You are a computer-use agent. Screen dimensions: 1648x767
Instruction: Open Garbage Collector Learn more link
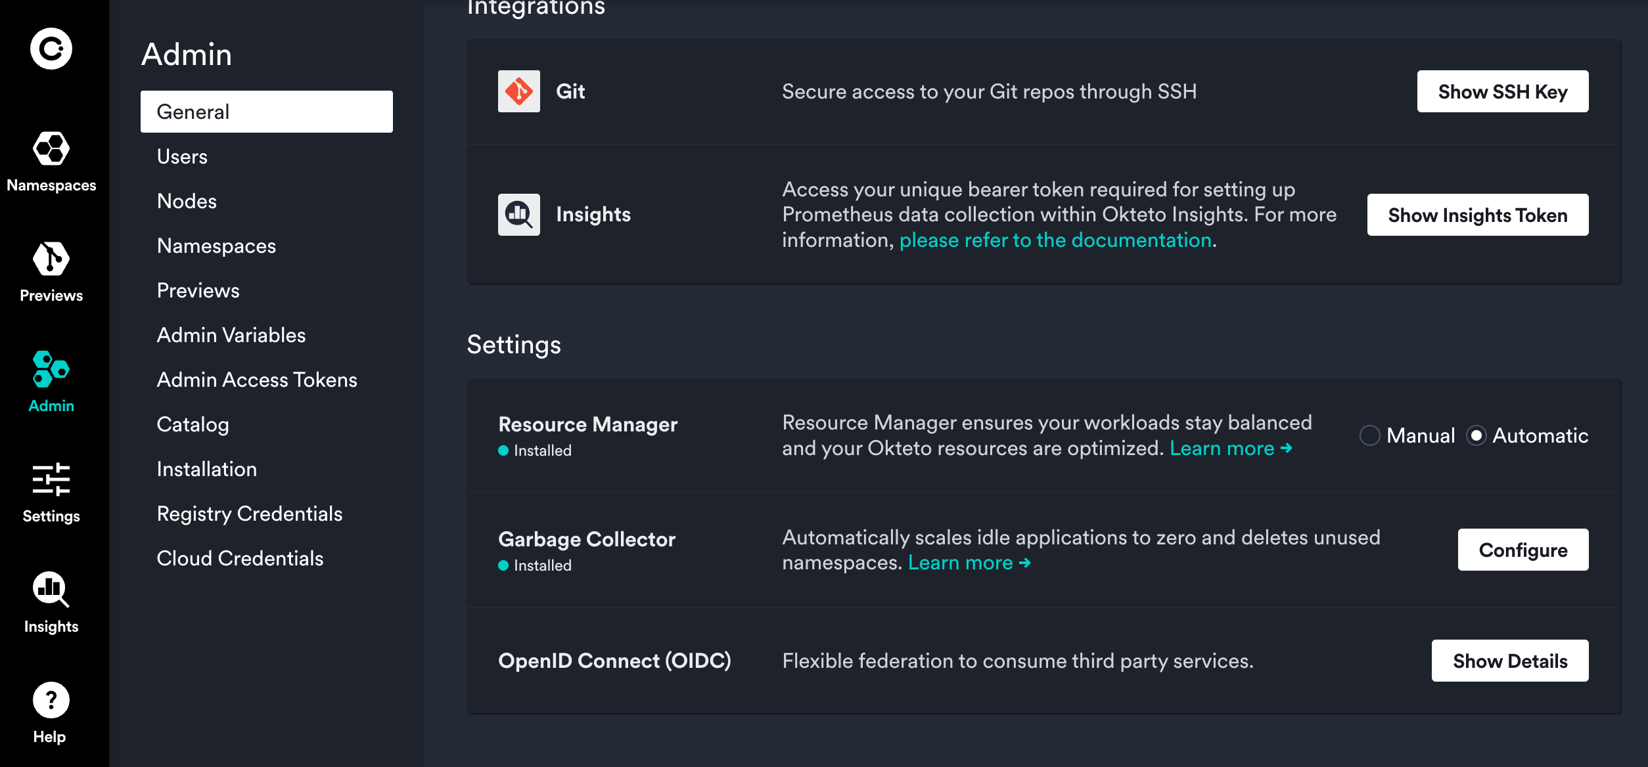click(970, 562)
